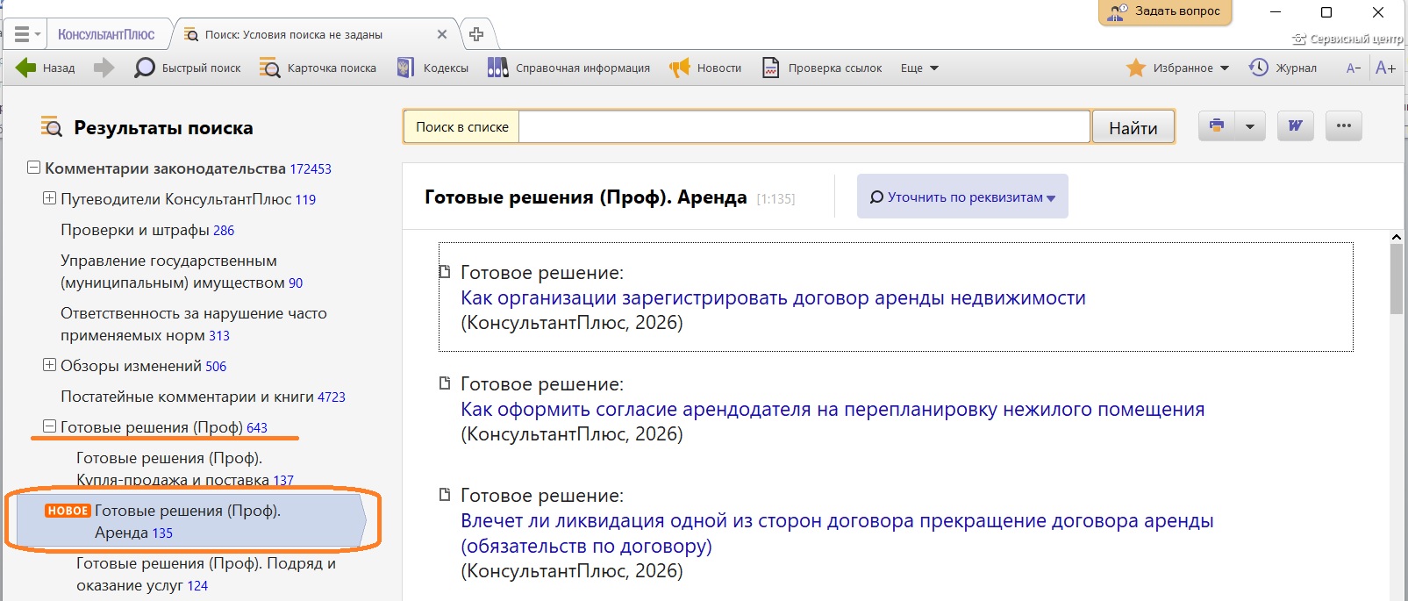This screenshot has height=601, width=1408.
Task: Open Справочная информация
Action: (x=568, y=68)
